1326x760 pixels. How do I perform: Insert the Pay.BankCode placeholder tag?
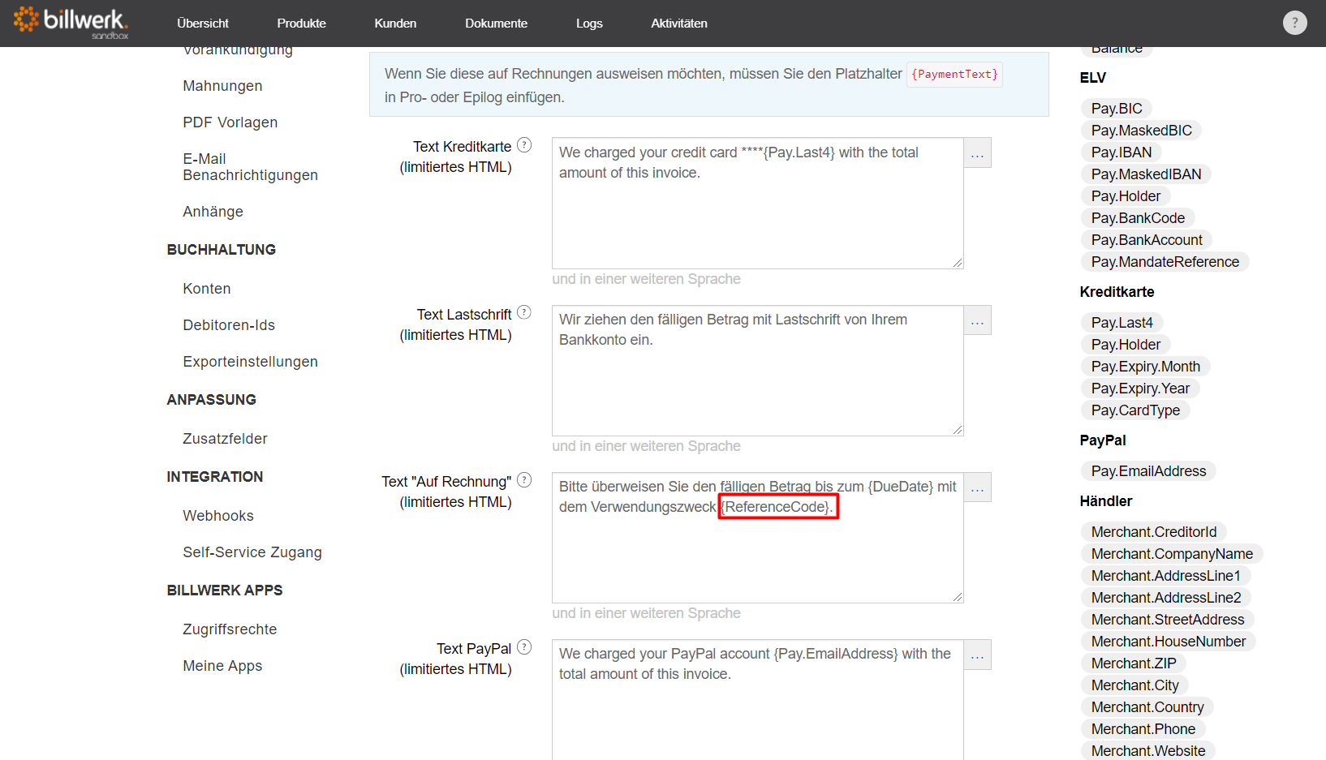[1138, 218]
